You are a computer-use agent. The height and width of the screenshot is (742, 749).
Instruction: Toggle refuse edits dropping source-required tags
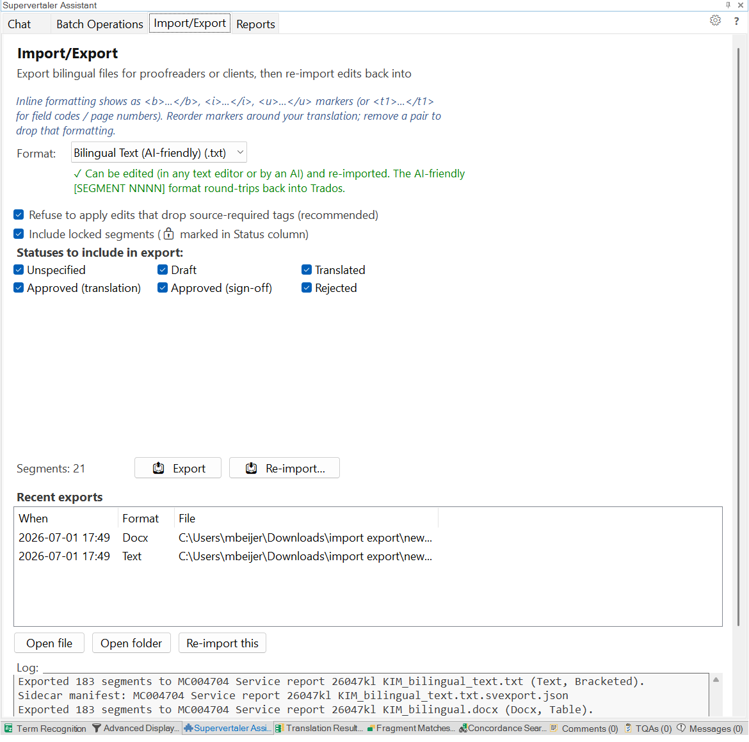point(19,214)
